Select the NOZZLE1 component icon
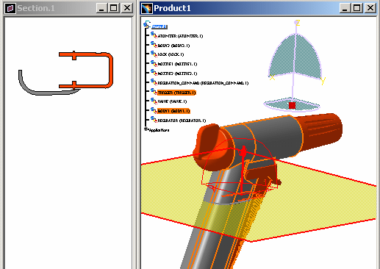 pyautogui.click(x=154, y=63)
